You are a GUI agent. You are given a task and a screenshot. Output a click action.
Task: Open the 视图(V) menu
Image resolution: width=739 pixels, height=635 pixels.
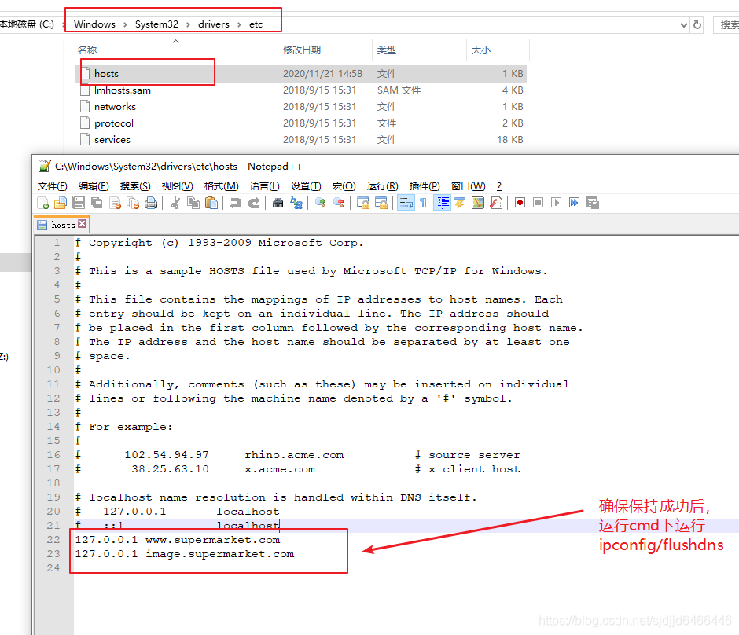click(x=177, y=186)
